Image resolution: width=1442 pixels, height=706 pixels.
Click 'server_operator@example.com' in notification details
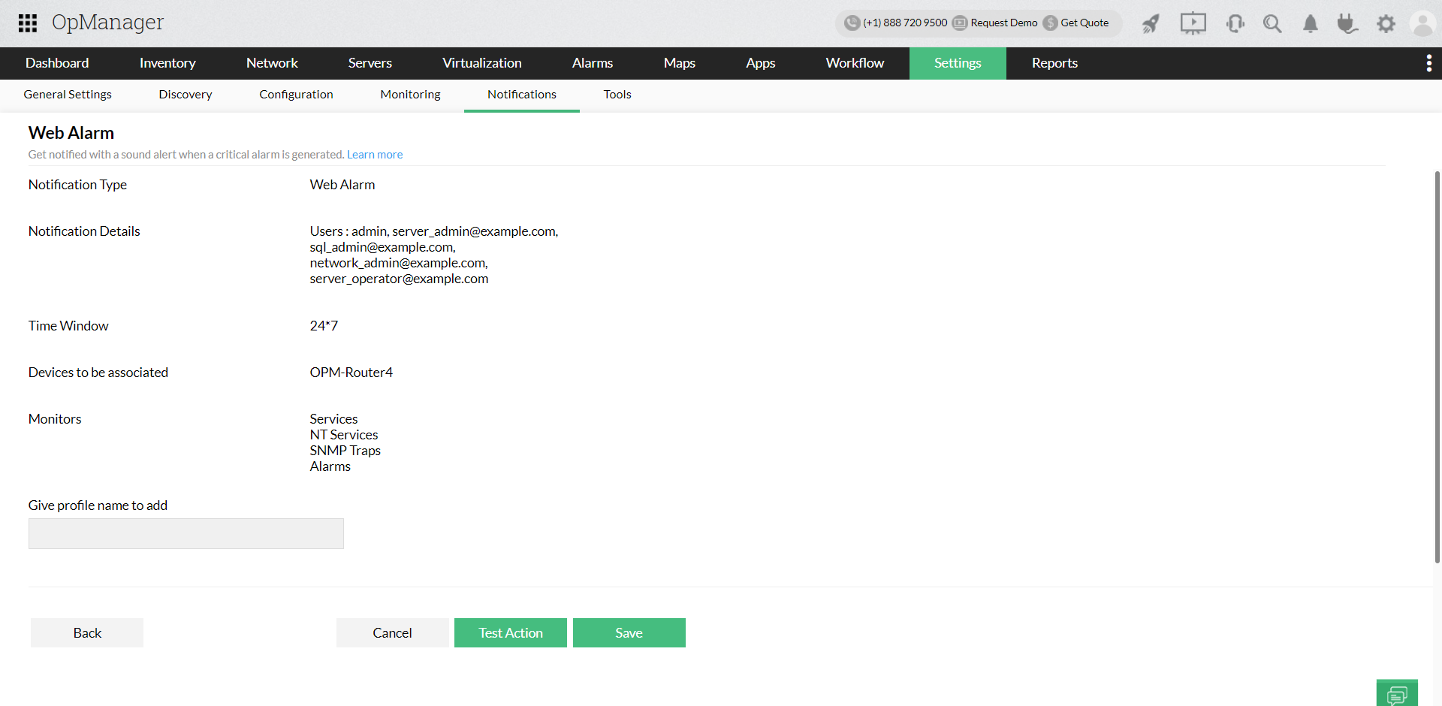click(399, 279)
